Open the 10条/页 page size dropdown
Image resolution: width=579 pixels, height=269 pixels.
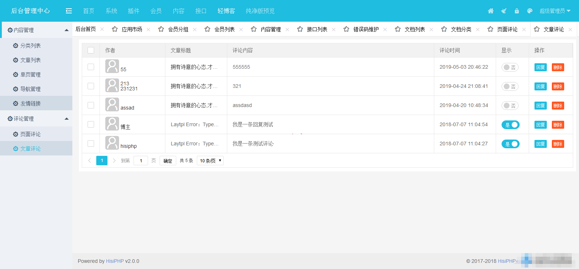click(x=210, y=161)
